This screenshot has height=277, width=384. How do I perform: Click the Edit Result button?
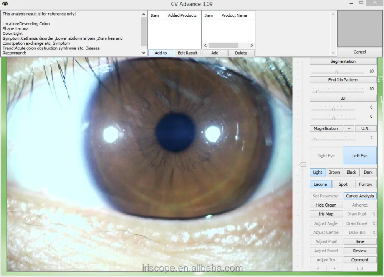(187, 53)
